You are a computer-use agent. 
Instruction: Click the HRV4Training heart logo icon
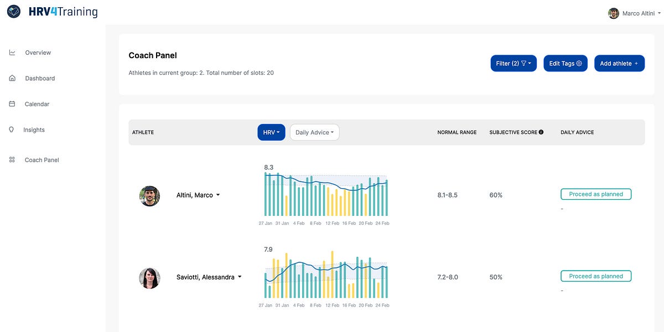click(14, 11)
